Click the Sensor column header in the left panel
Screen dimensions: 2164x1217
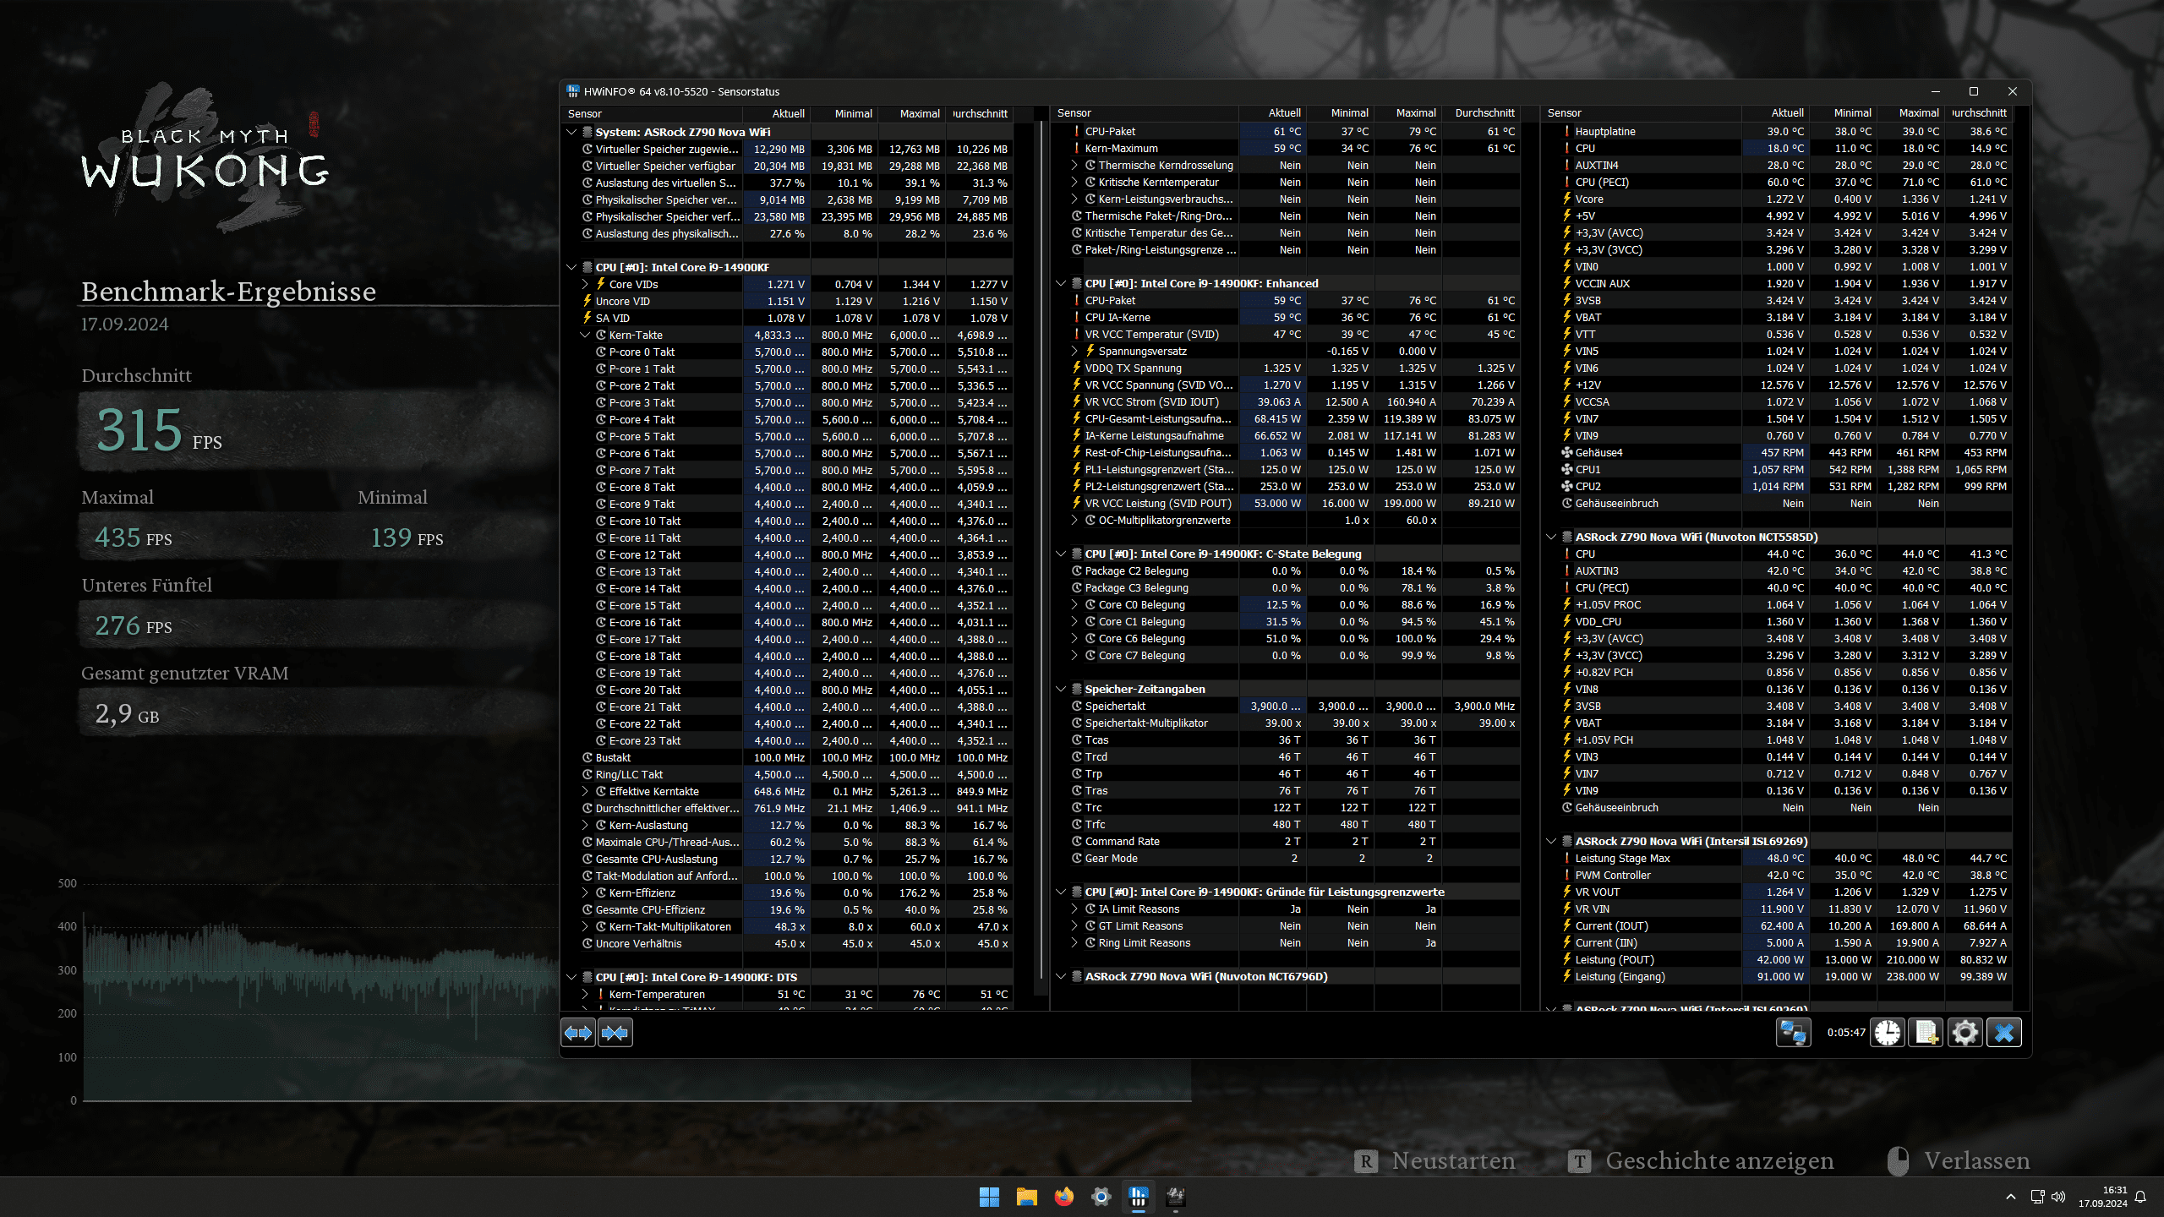[651, 113]
